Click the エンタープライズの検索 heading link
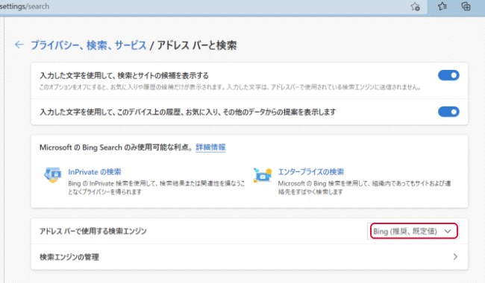The height and width of the screenshot is (283, 485). pos(311,172)
